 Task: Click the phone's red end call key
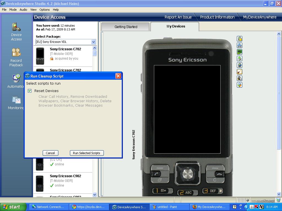(x=219, y=174)
